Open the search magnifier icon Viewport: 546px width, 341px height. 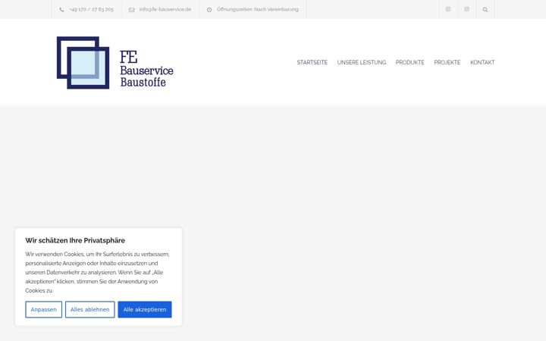[485, 10]
